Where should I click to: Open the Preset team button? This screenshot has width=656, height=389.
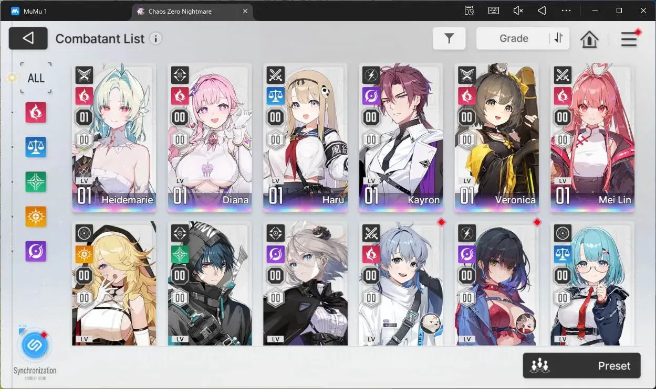click(x=582, y=366)
